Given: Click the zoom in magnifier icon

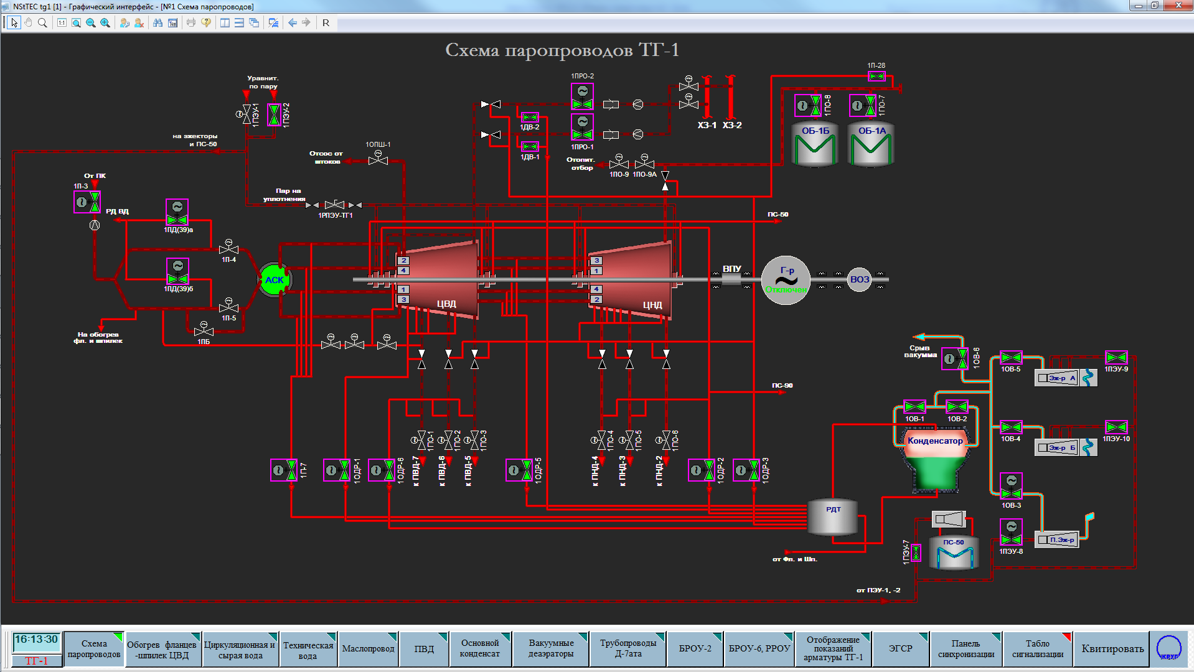Looking at the screenshot, I should [105, 23].
